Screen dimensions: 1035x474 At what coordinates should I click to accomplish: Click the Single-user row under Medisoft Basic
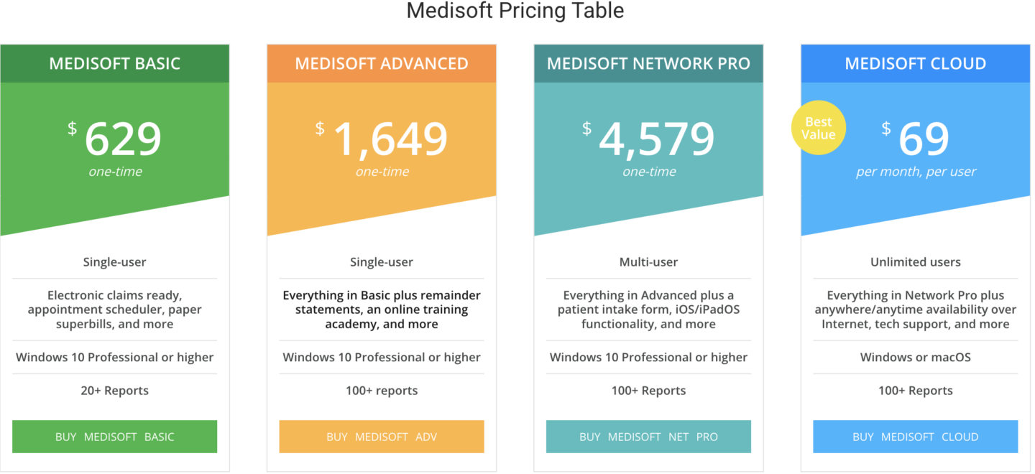coord(114,261)
